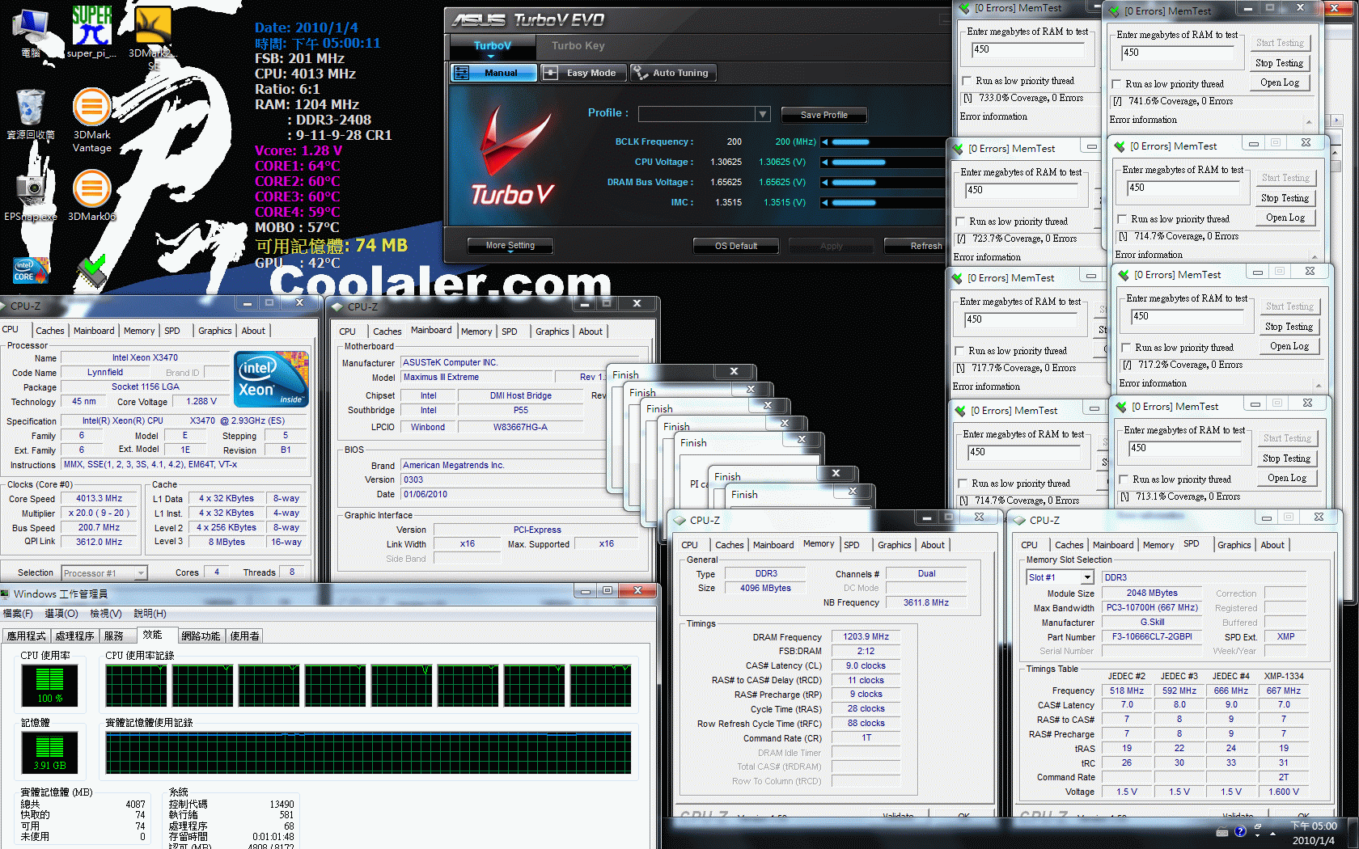Image resolution: width=1359 pixels, height=849 pixels.
Task: Switch to the 應用程式 tab in Task Manager
Action: pyautogui.click(x=27, y=636)
